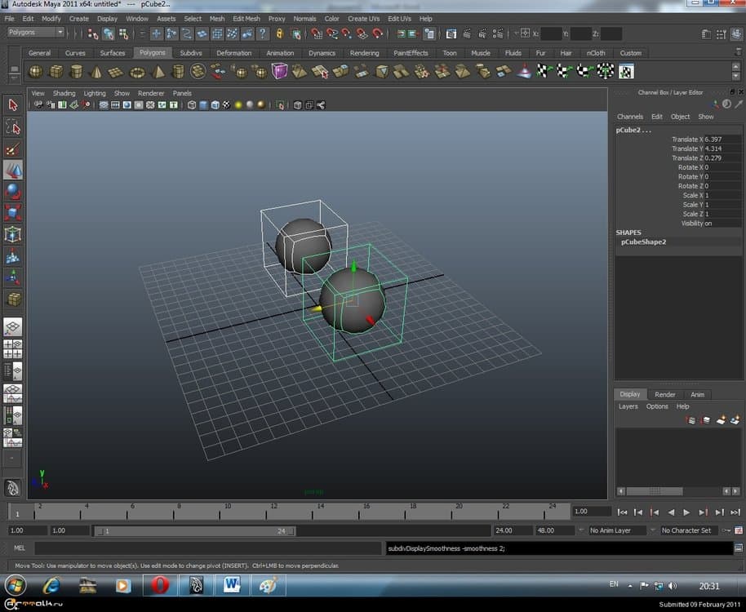Open the help question mark icon

pos(262,33)
